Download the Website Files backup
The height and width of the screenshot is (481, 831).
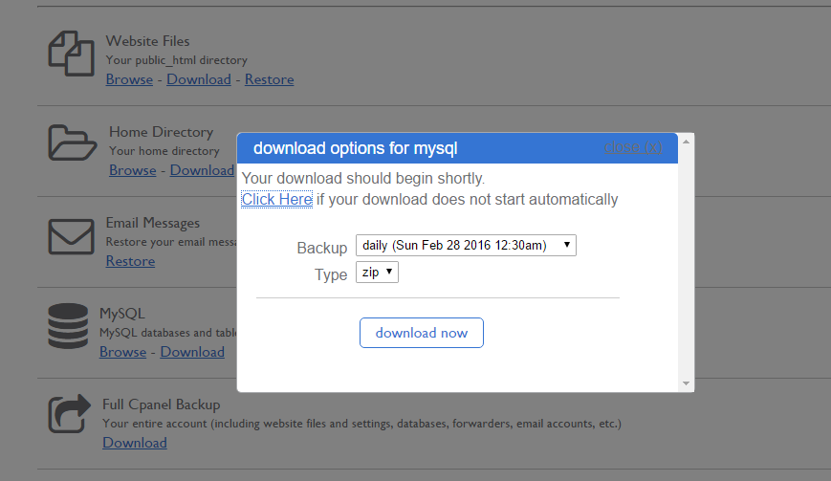199,79
